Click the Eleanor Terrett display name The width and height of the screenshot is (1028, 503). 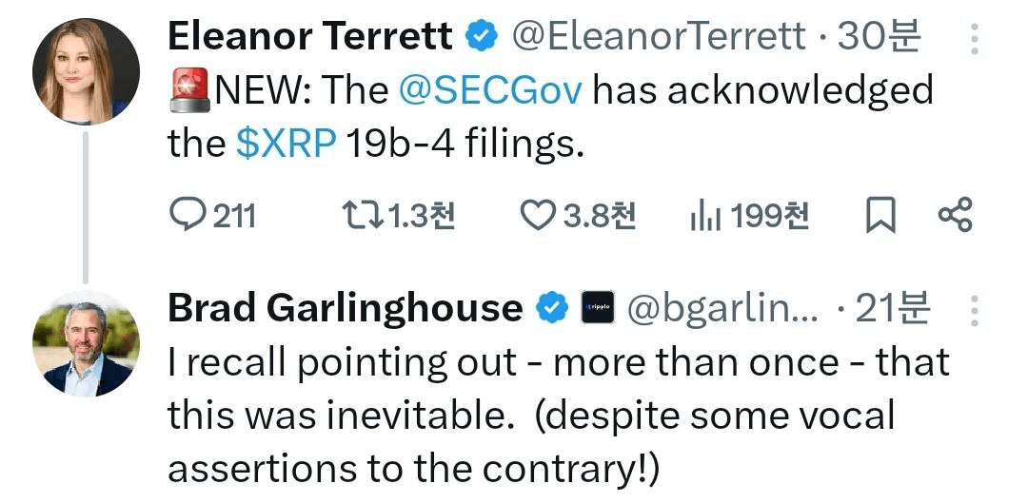(x=310, y=37)
